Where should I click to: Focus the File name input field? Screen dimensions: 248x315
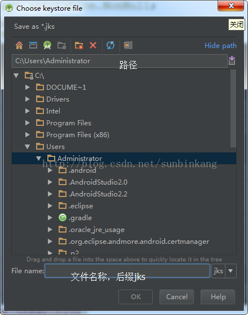[127, 271]
